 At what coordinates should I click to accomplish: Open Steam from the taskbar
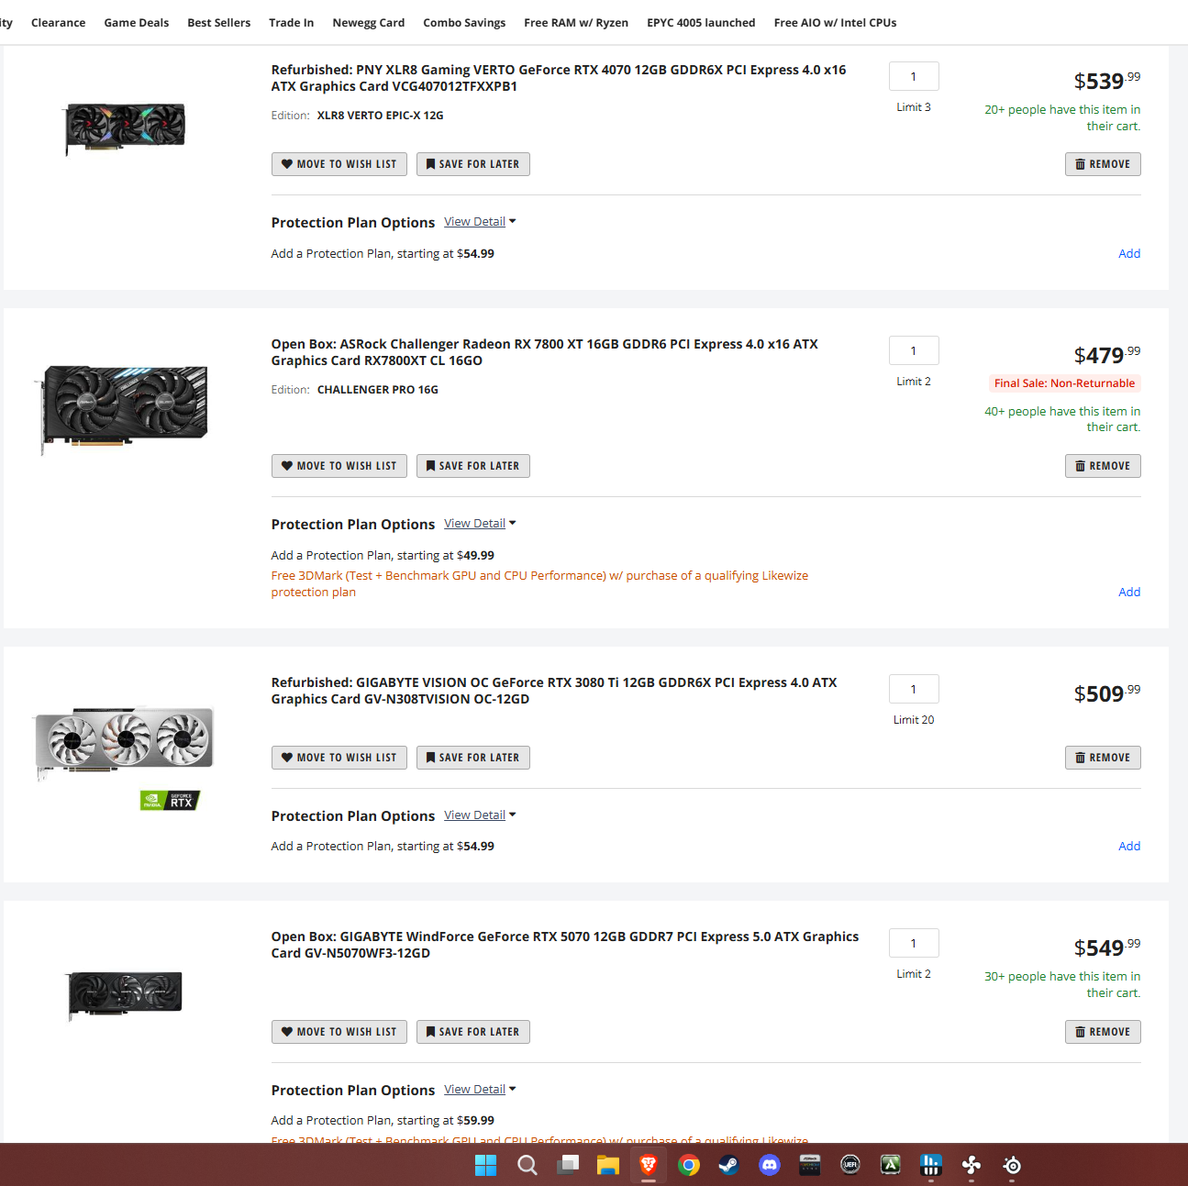[728, 1165]
